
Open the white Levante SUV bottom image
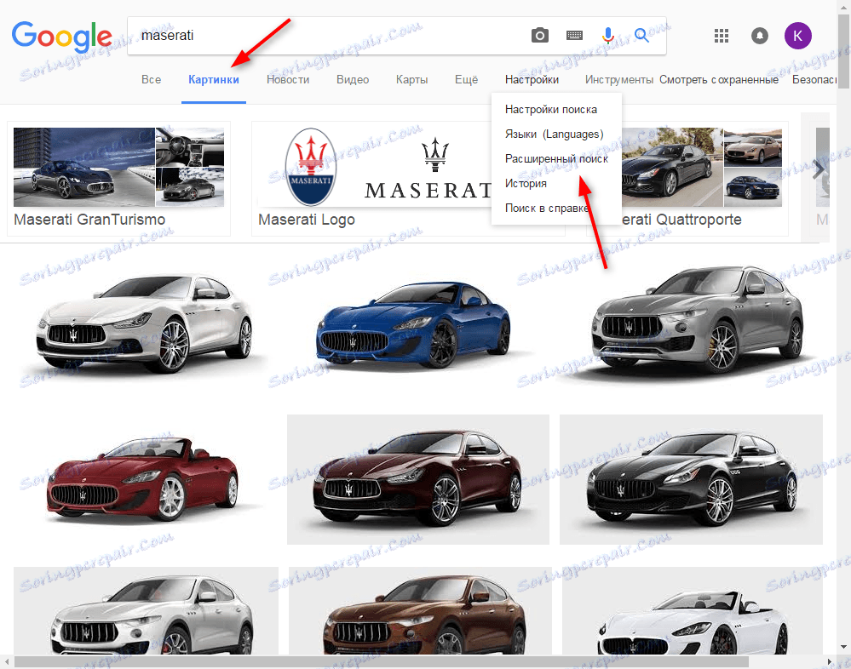[146, 611]
